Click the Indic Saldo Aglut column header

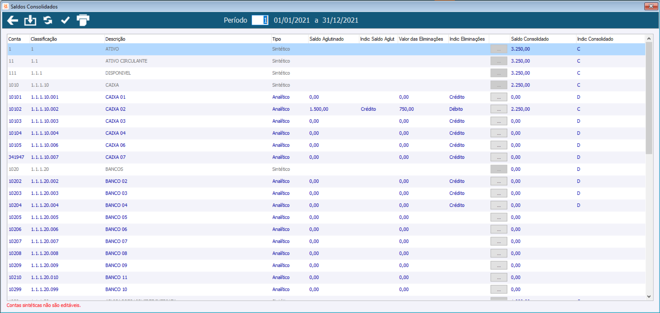[x=377, y=39]
